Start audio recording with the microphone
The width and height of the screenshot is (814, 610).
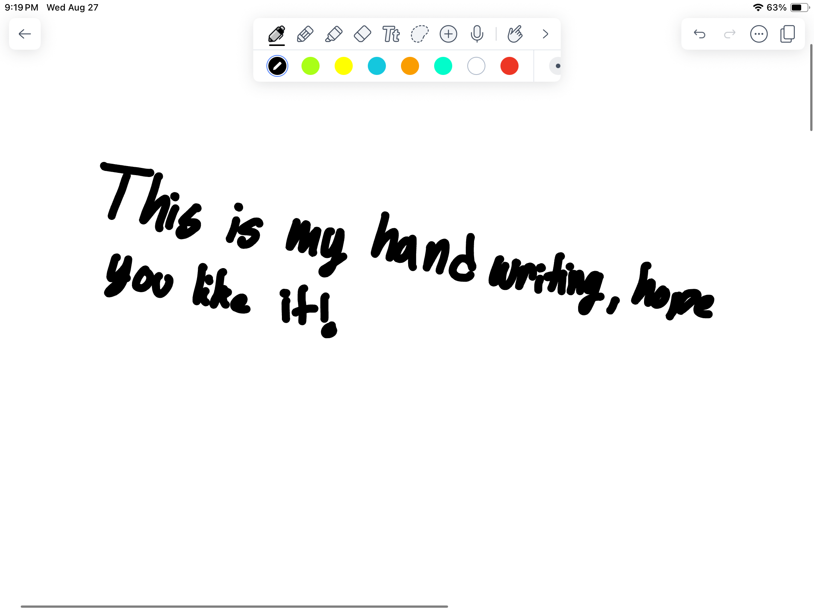477,34
